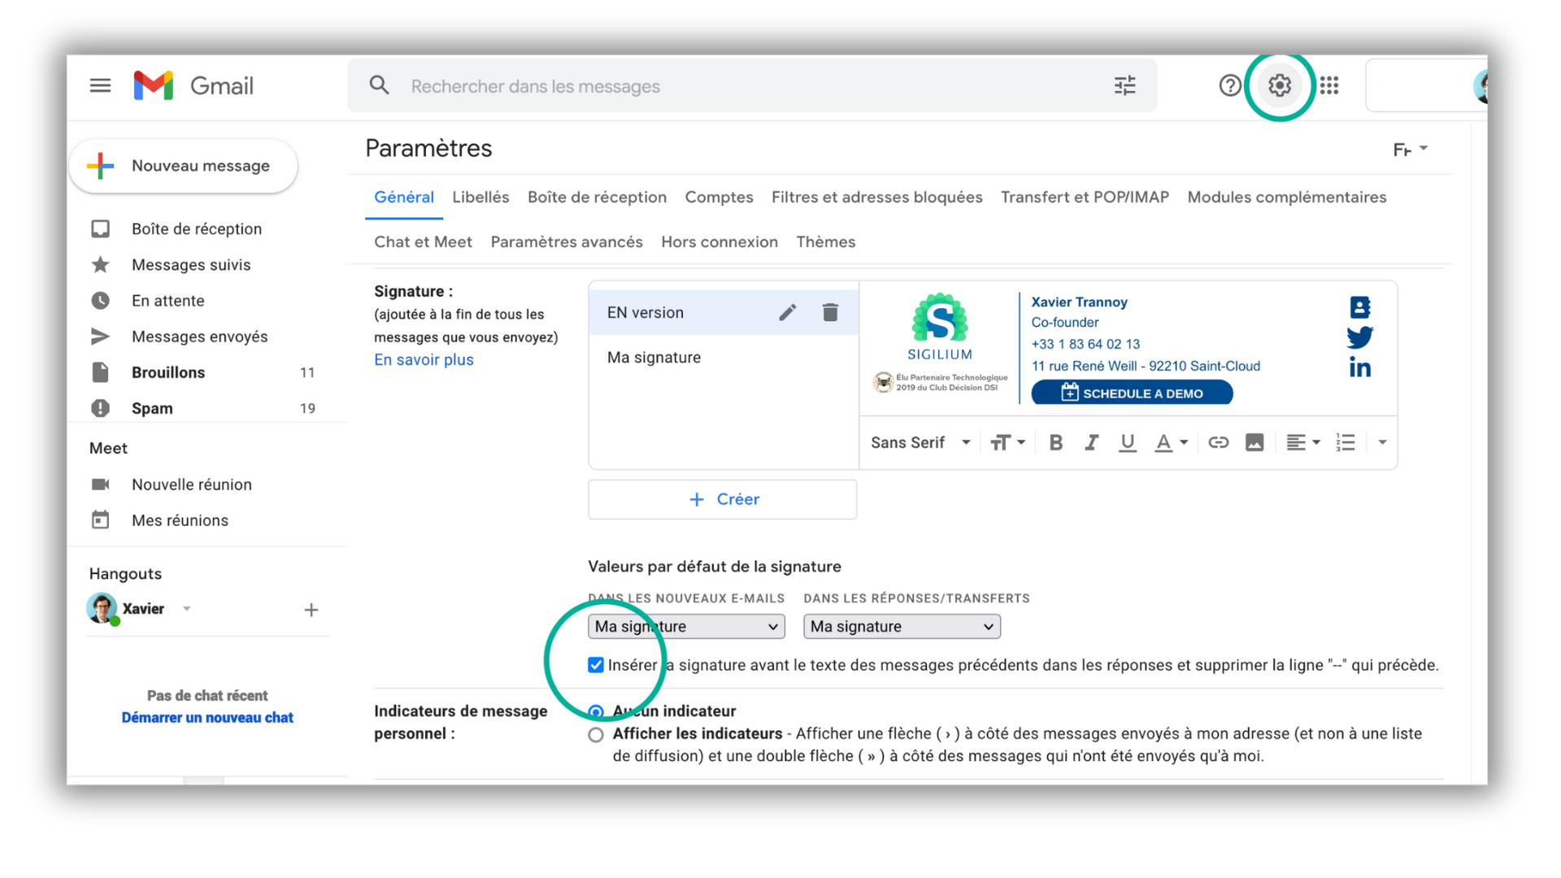The height and width of the screenshot is (878, 1561).
Task: Click the Créer signature button
Action: coord(722,499)
